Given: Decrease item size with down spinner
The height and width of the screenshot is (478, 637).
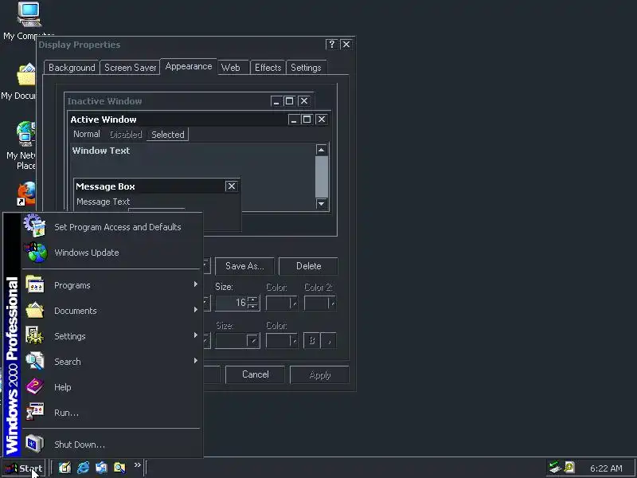Looking at the screenshot, I should 252,307.
